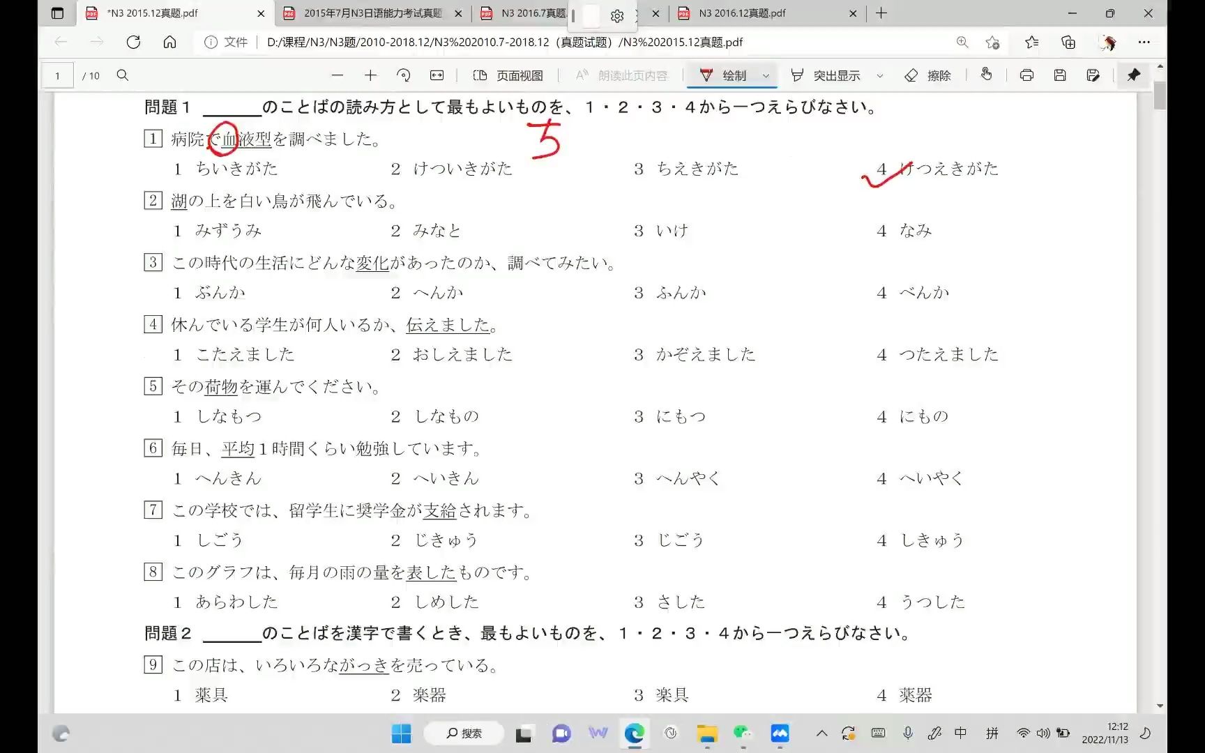
Task: Refresh the current page
Action: tap(133, 43)
